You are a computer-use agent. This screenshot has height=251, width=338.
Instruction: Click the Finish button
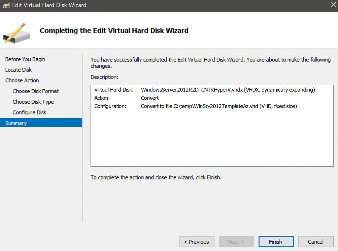tap(276, 241)
